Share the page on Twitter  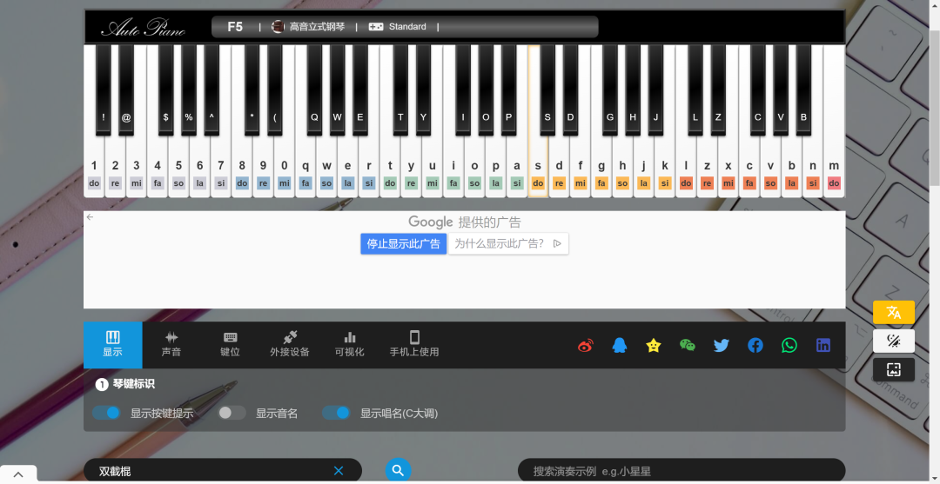(x=722, y=345)
